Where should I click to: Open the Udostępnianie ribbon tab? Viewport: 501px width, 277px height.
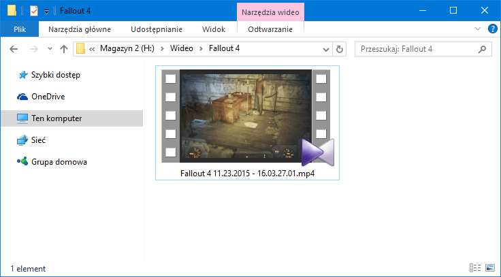point(157,29)
